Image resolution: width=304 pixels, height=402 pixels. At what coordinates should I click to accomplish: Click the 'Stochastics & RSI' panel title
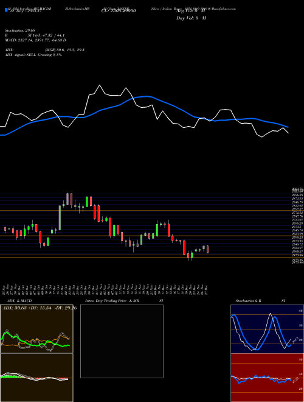coord(260,301)
